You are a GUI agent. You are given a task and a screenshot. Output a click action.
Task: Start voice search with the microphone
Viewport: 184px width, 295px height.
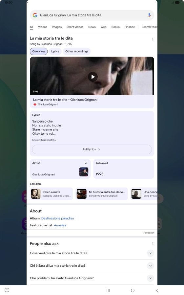pyautogui.click(x=149, y=15)
